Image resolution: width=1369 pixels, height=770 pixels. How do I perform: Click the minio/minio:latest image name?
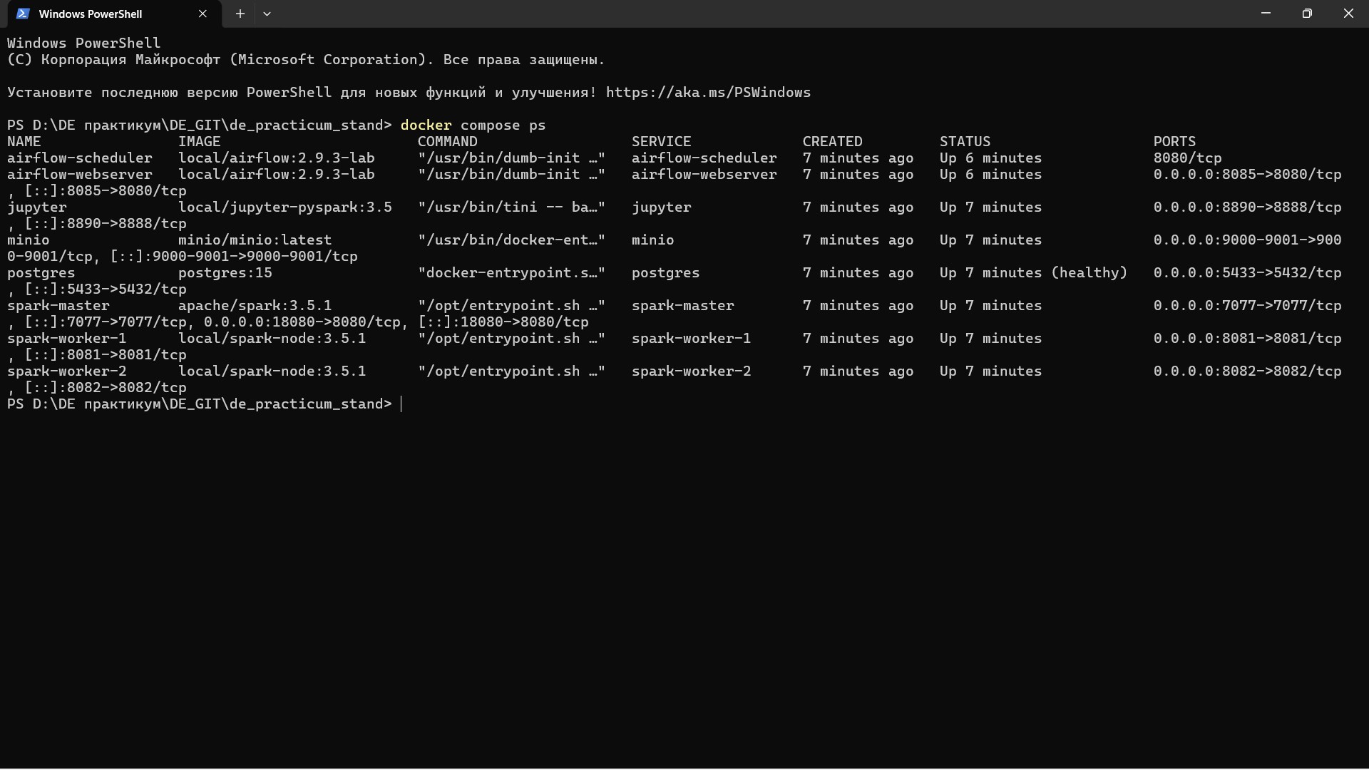255,240
